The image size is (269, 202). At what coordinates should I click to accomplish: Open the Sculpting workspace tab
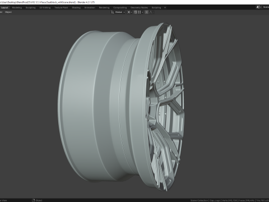[30, 8]
